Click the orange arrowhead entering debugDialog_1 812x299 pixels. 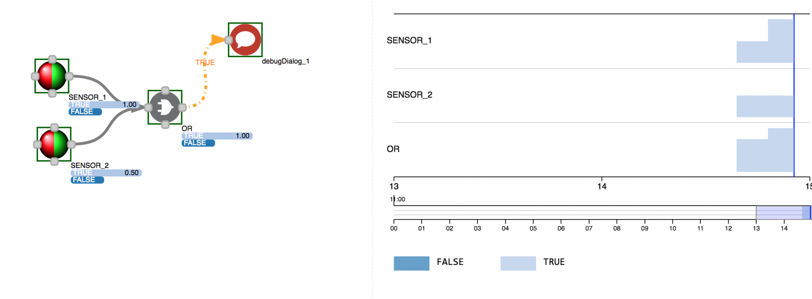(x=217, y=40)
